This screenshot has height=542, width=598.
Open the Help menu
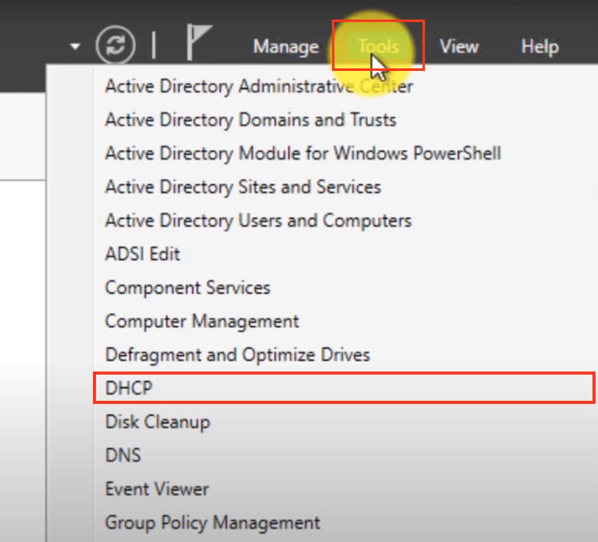click(539, 46)
